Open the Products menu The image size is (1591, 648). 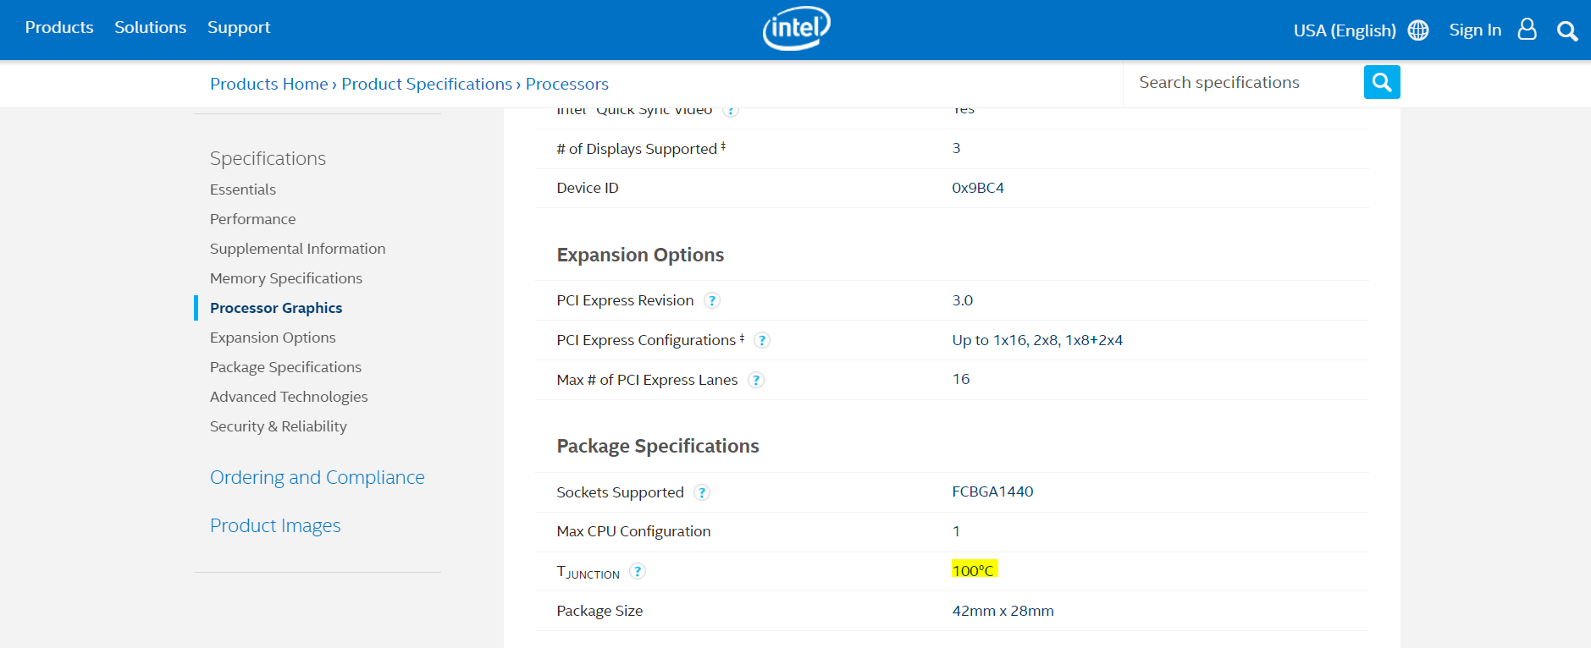[59, 27]
